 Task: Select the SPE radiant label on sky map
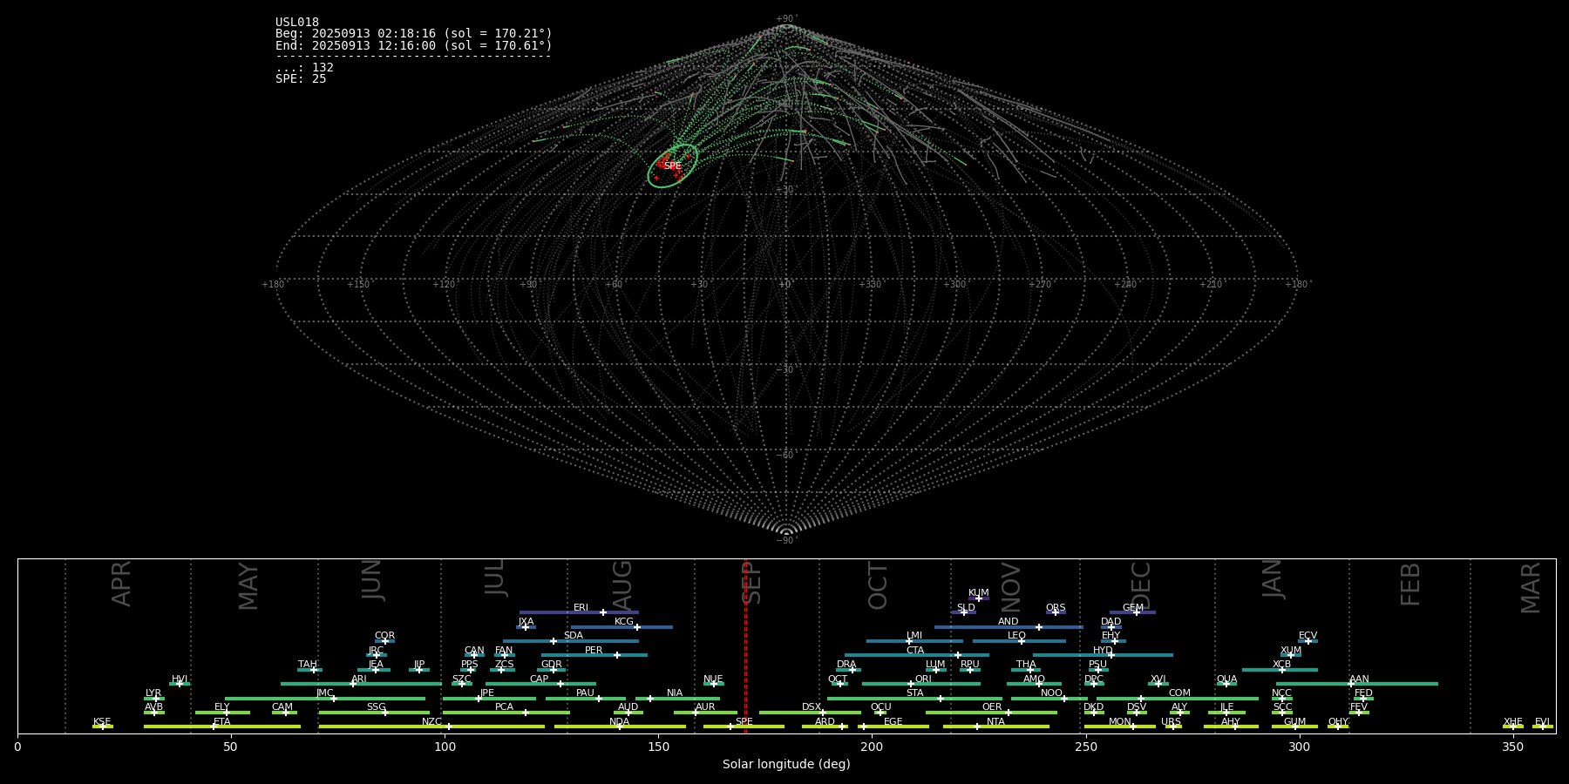click(x=673, y=166)
